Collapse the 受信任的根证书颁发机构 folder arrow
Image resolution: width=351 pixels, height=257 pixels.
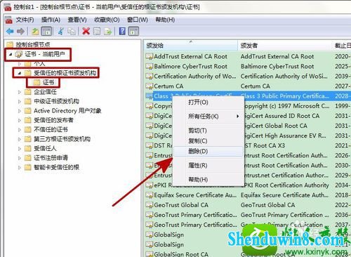[20, 73]
